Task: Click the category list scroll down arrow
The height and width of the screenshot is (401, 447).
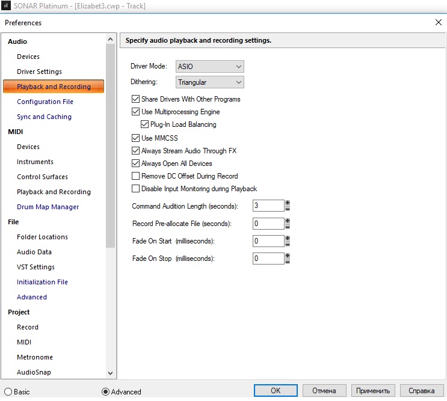Action: coord(110,373)
